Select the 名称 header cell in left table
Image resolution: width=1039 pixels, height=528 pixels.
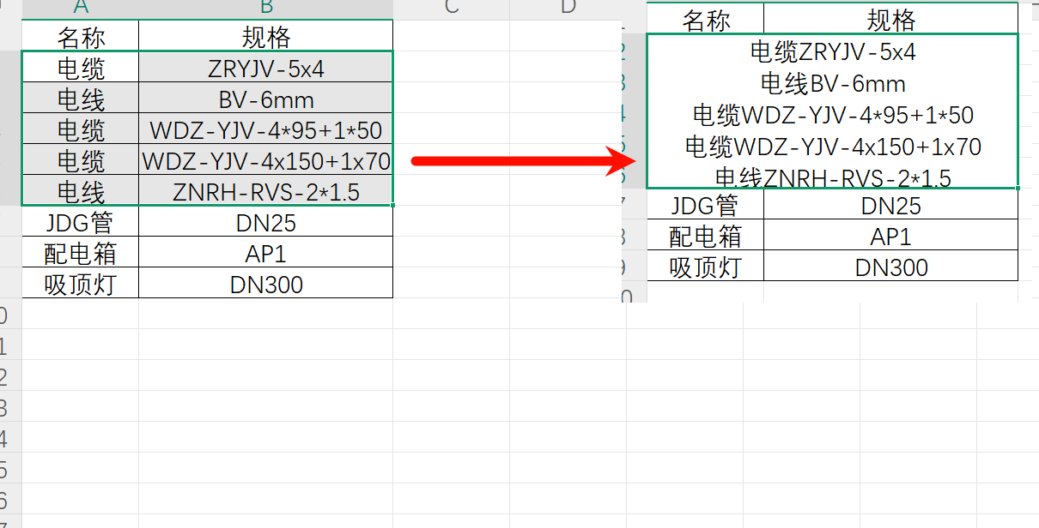click(81, 37)
